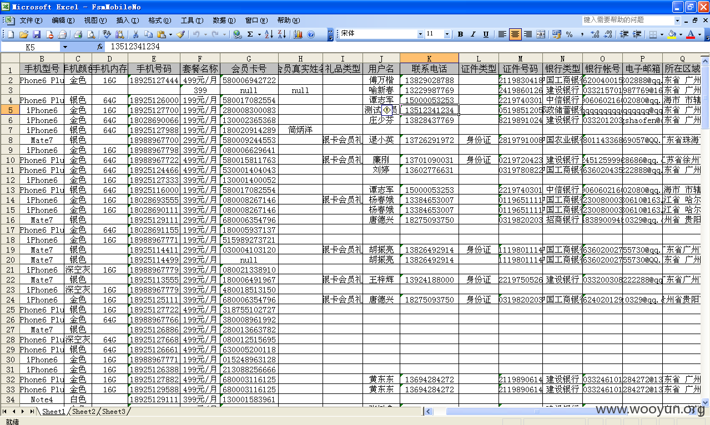The image size is (710, 425).
Task: Toggle center alignment
Action: pos(515,34)
